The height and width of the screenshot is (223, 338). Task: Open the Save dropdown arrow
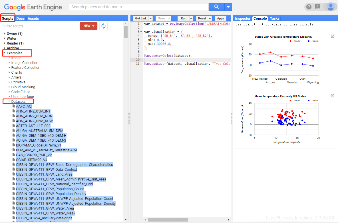click(169, 18)
